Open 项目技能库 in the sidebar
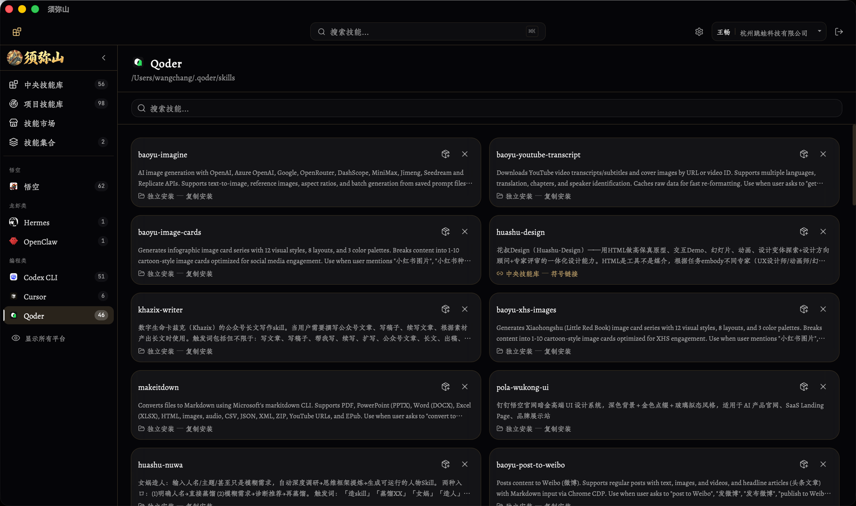 point(59,104)
